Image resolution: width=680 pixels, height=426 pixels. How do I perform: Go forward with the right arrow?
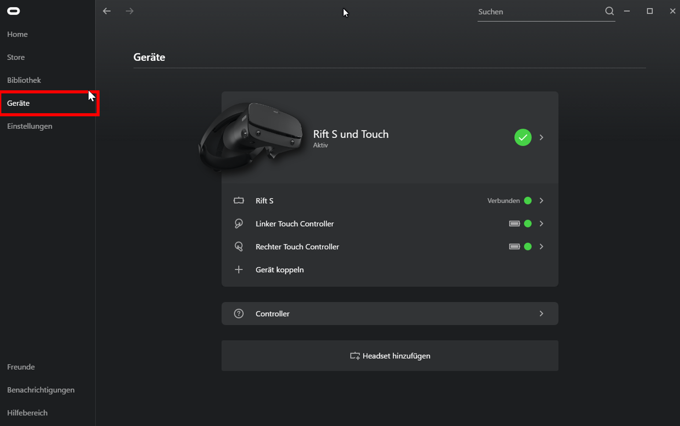[x=130, y=11]
